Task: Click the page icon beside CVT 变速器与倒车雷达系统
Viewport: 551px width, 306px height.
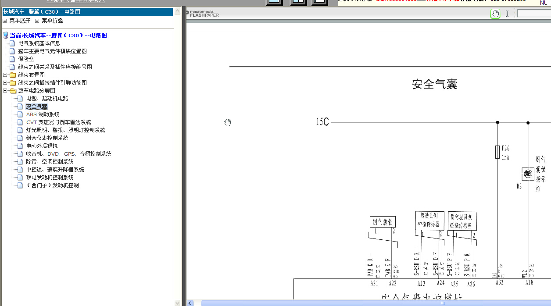Action: [x=19, y=122]
